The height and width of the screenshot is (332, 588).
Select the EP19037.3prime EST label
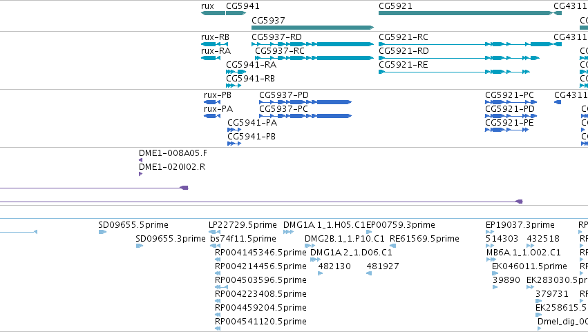(520, 225)
